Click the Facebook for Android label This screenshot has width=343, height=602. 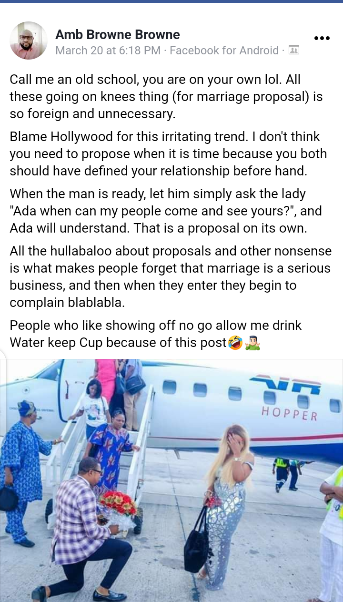[x=224, y=50]
